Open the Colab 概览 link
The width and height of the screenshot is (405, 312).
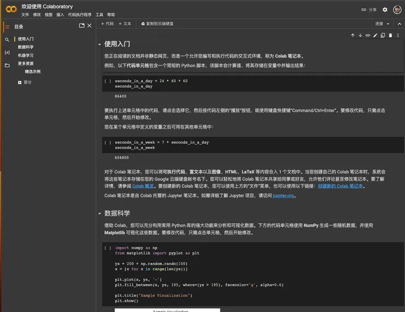(x=143, y=186)
